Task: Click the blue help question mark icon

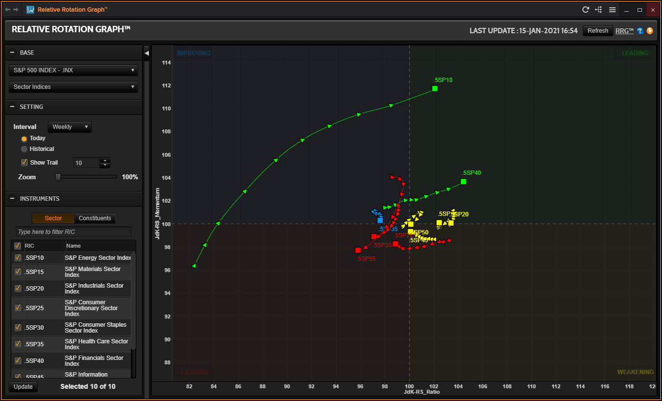Action: (x=640, y=31)
